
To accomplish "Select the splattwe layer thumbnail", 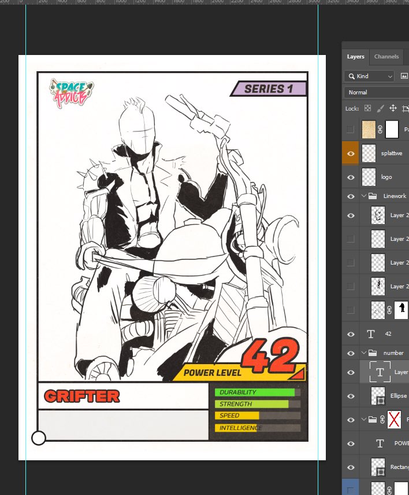I will click(x=369, y=153).
